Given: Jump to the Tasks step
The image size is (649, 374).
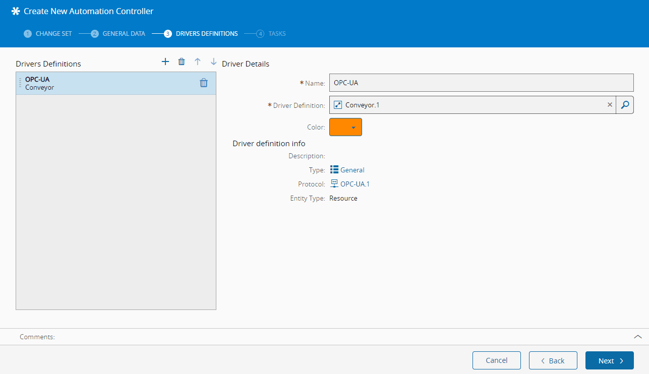Looking at the screenshot, I should 271,34.
